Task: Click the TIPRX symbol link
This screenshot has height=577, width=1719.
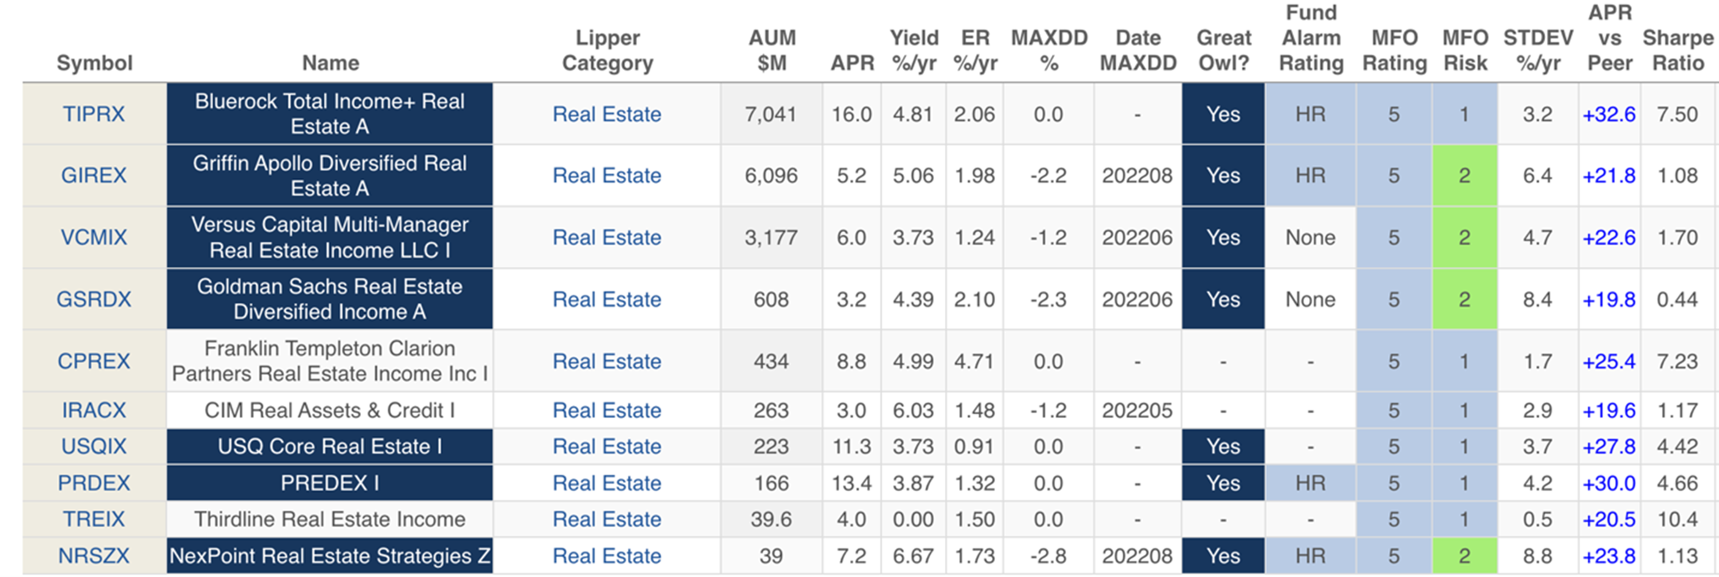Action: click(94, 114)
